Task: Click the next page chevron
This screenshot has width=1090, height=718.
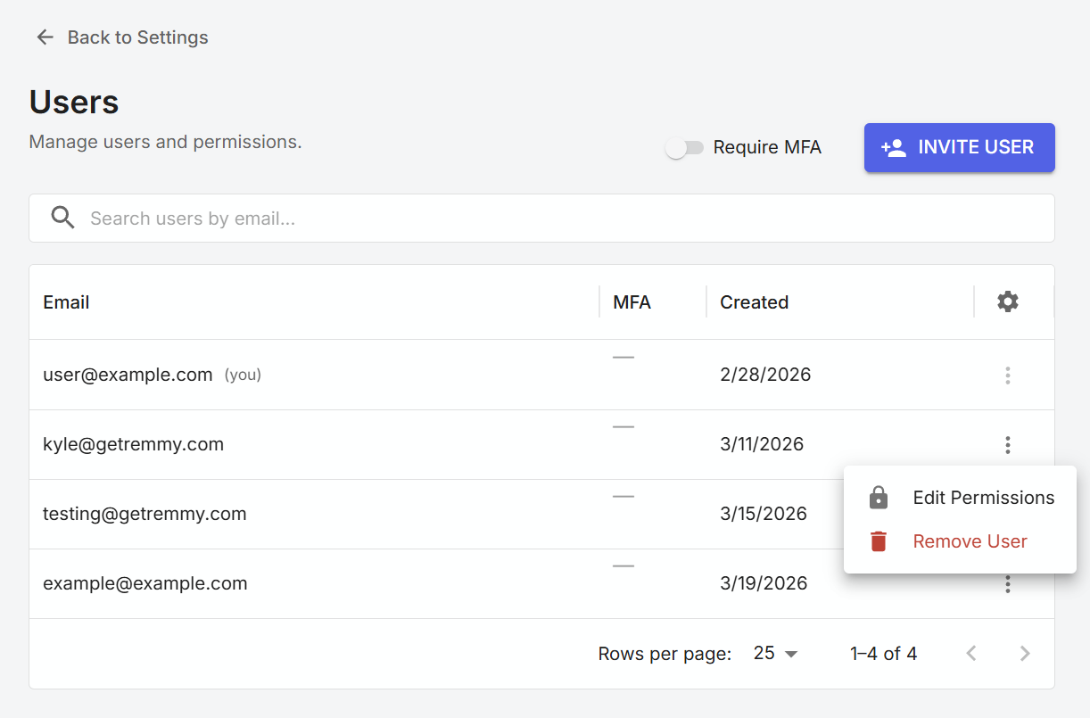Action: pos(1024,653)
